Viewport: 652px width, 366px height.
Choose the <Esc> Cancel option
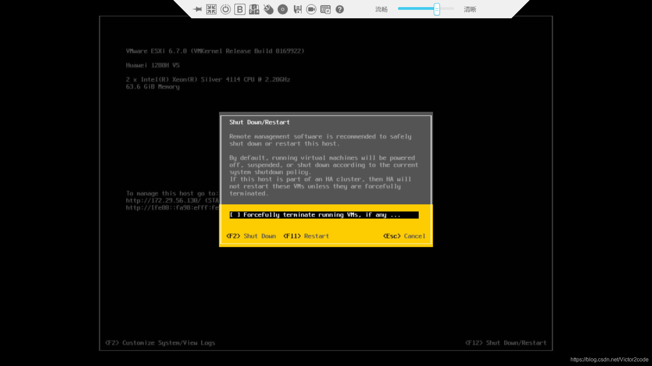tap(404, 236)
